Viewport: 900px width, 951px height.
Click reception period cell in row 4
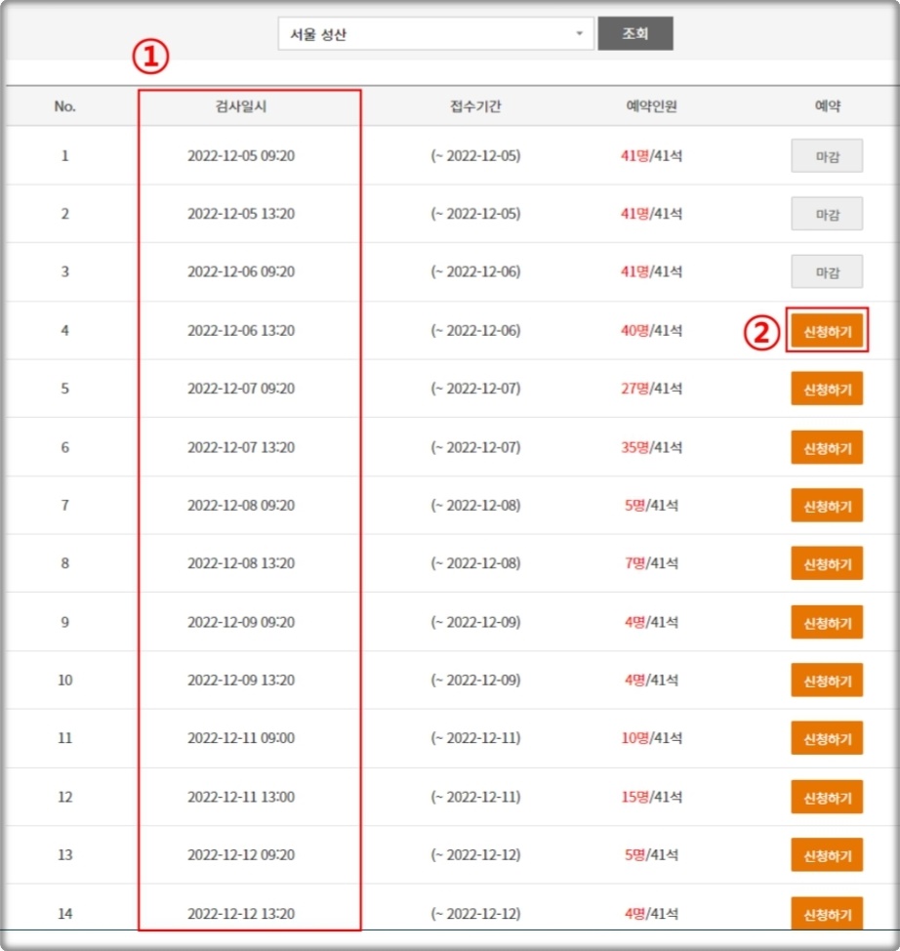(x=475, y=331)
